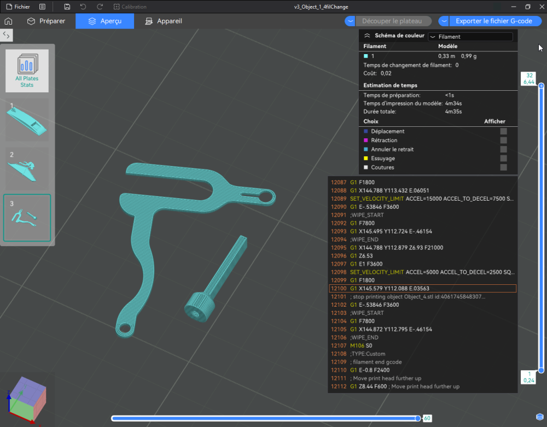This screenshot has width=547, height=427.
Task: Click the save project icon
Action: [x=67, y=7]
